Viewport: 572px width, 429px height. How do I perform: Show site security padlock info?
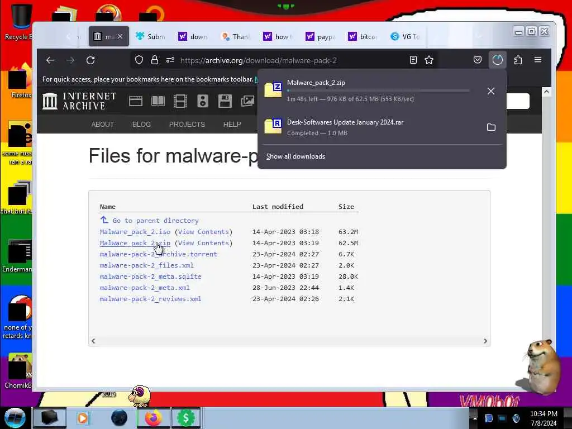(x=155, y=60)
